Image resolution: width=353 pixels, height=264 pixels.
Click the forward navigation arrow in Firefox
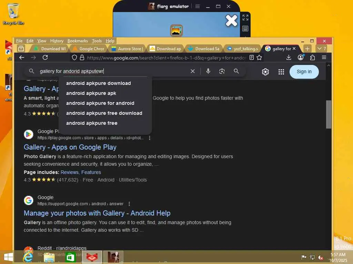(33, 57)
